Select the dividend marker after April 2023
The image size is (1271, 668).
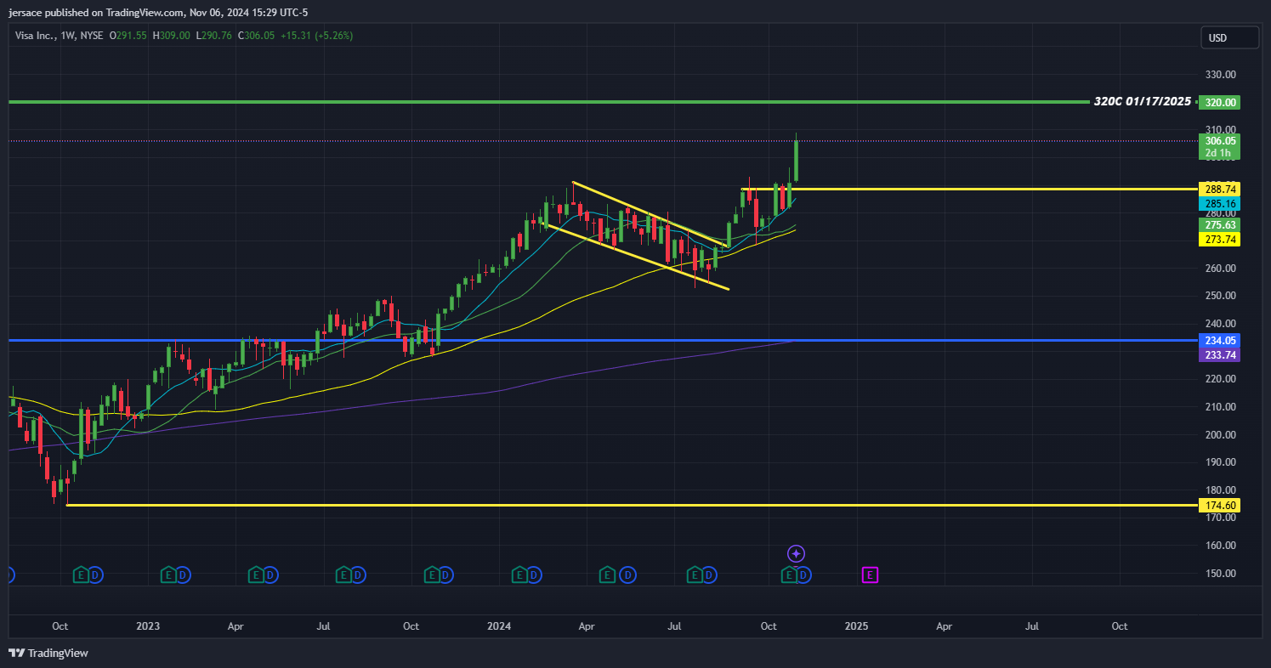[270, 575]
